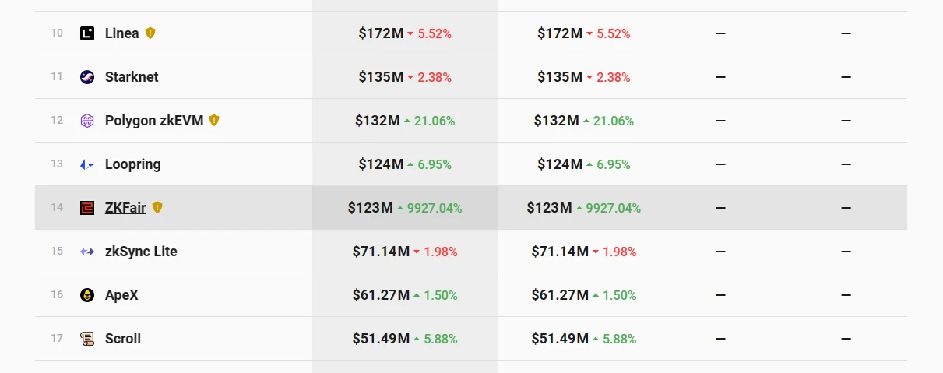Click the Linea project logo icon

(87, 33)
